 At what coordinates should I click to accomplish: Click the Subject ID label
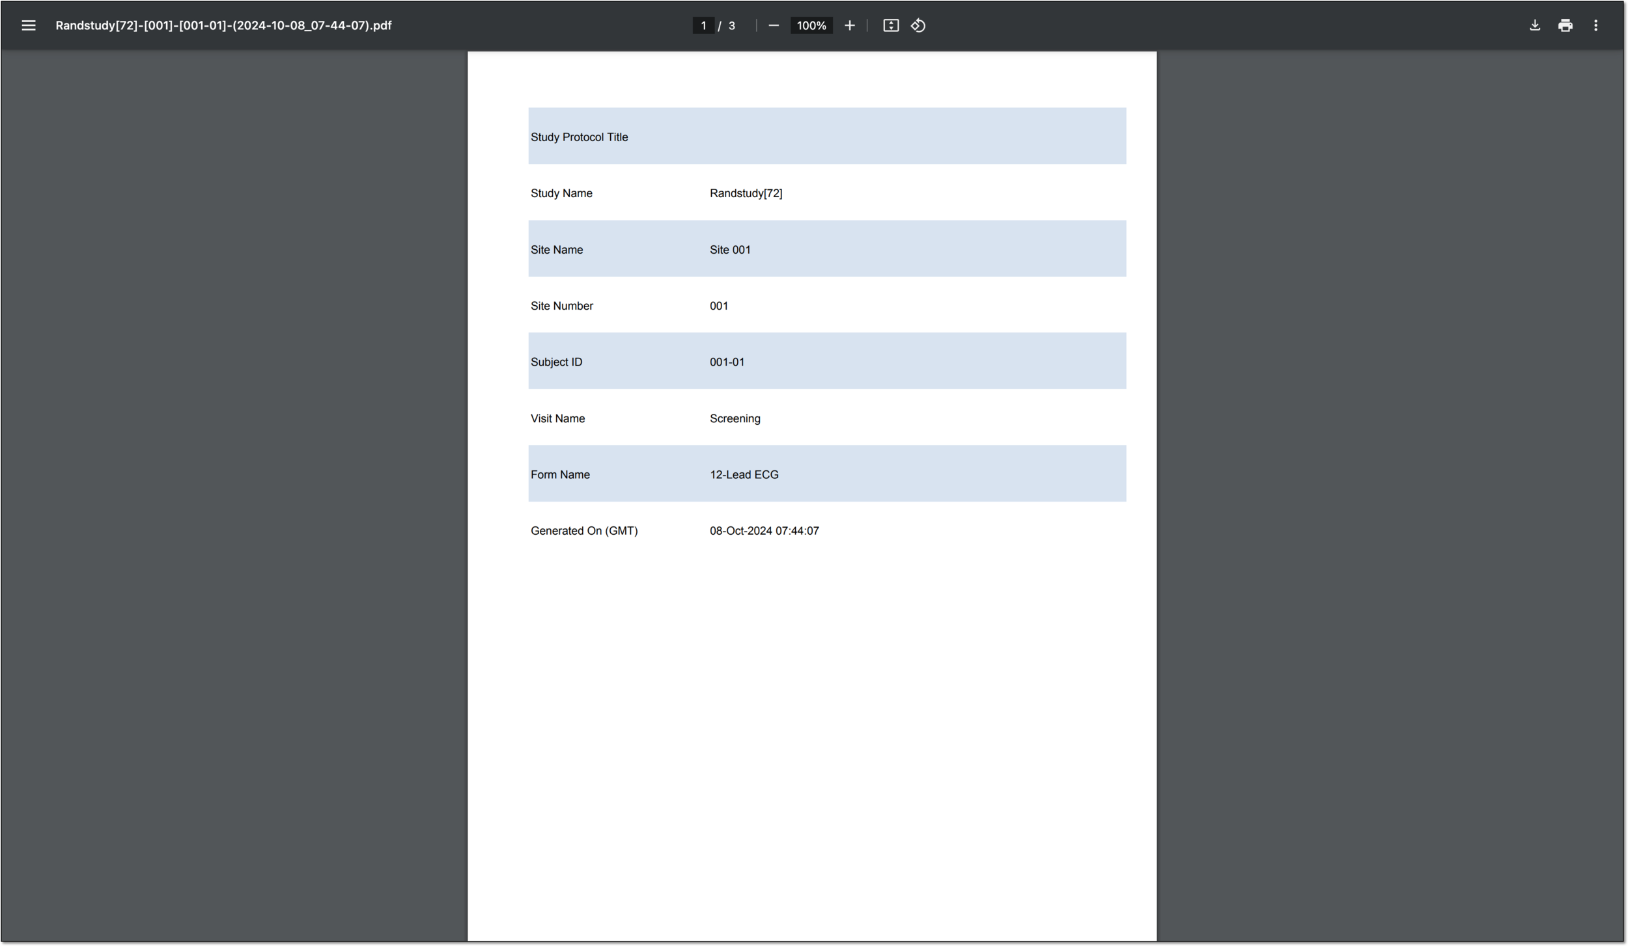coord(556,362)
